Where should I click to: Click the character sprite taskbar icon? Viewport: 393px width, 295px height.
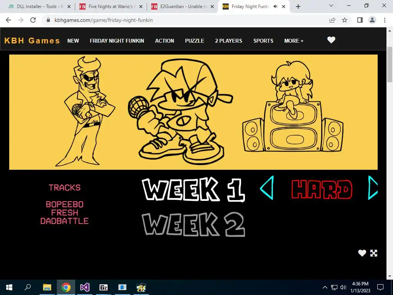[x=141, y=287]
